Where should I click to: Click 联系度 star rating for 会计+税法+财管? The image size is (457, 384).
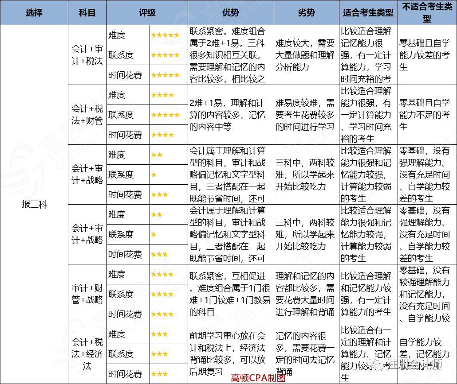(x=165, y=115)
